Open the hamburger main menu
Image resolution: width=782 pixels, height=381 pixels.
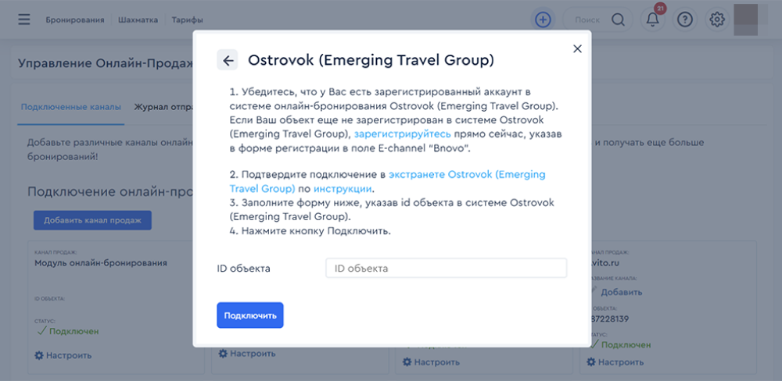(x=24, y=20)
